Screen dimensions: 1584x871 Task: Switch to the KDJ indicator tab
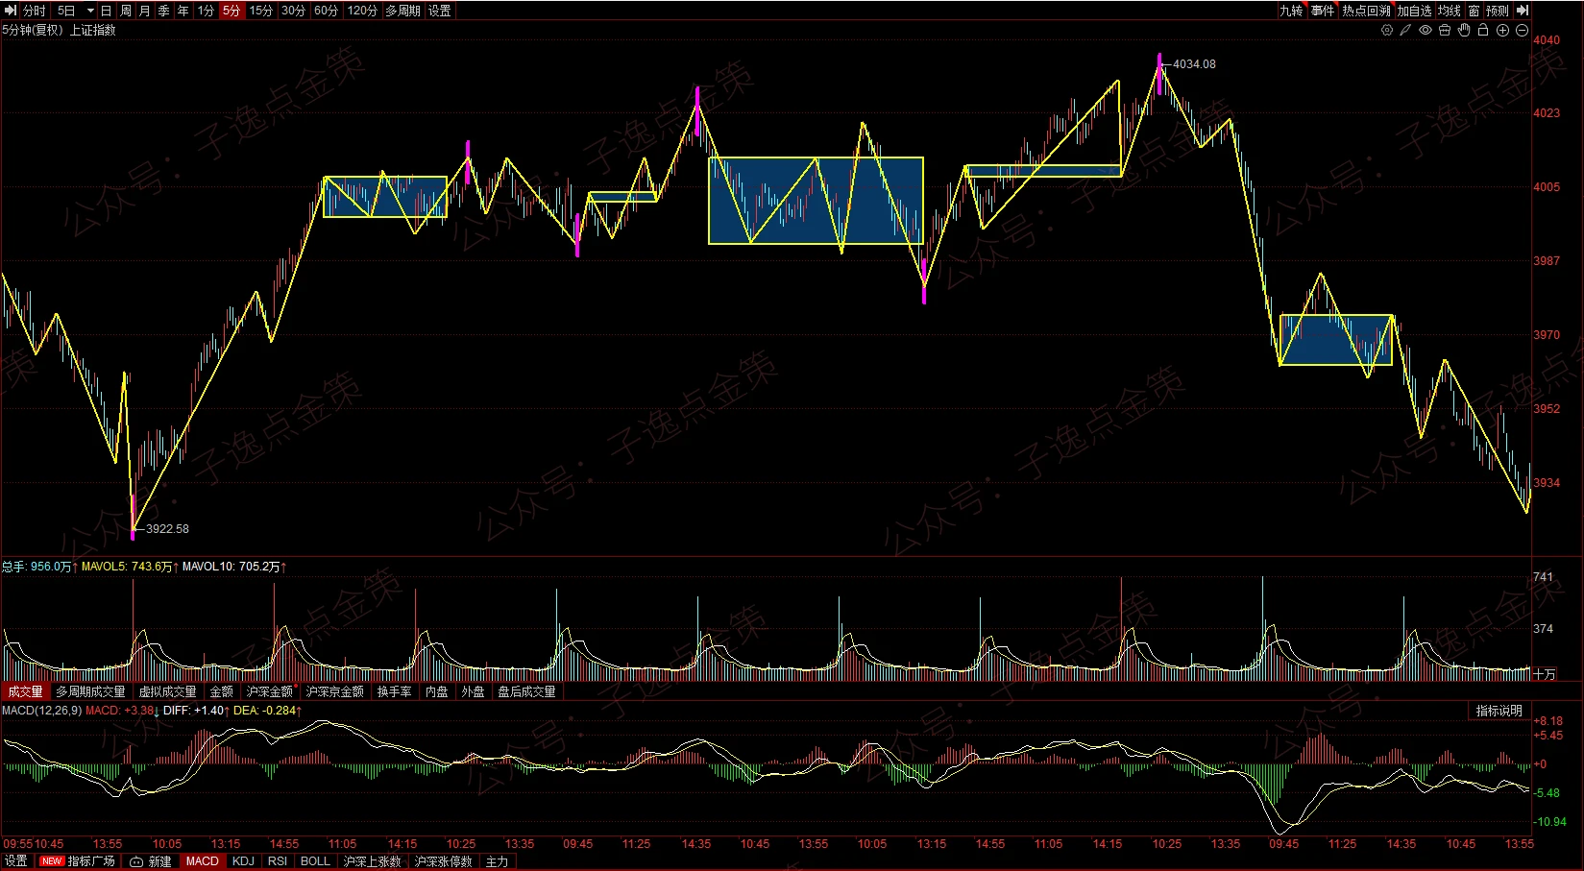coord(243,861)
